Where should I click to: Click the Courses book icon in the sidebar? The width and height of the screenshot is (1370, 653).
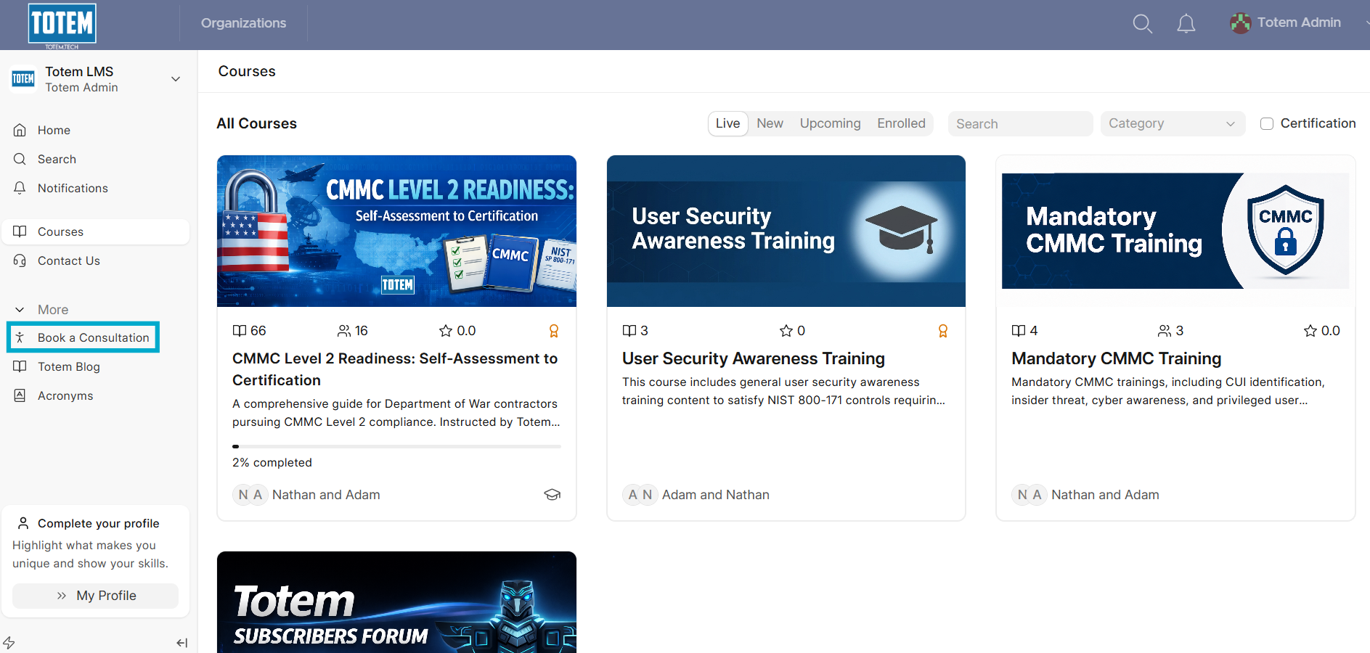coord(20,231)
